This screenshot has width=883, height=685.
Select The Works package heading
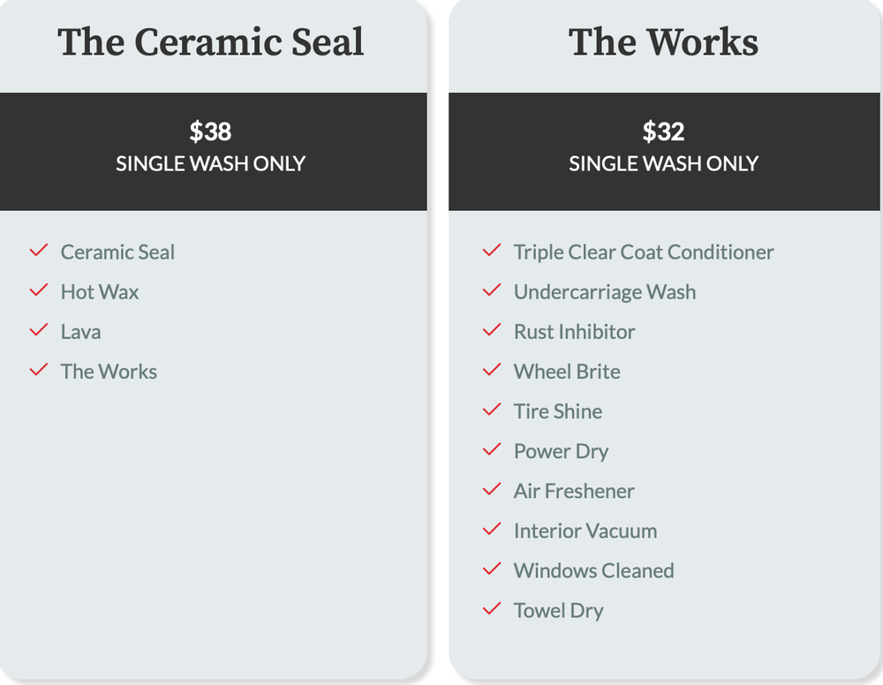663,42
